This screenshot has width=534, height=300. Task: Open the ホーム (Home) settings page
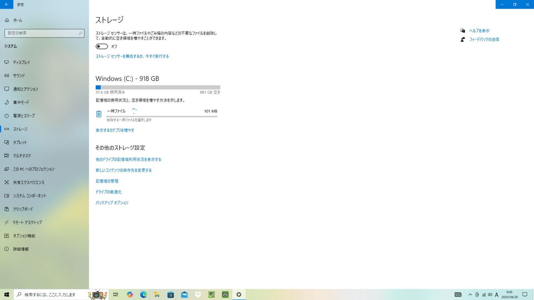[x=18, y=20]
